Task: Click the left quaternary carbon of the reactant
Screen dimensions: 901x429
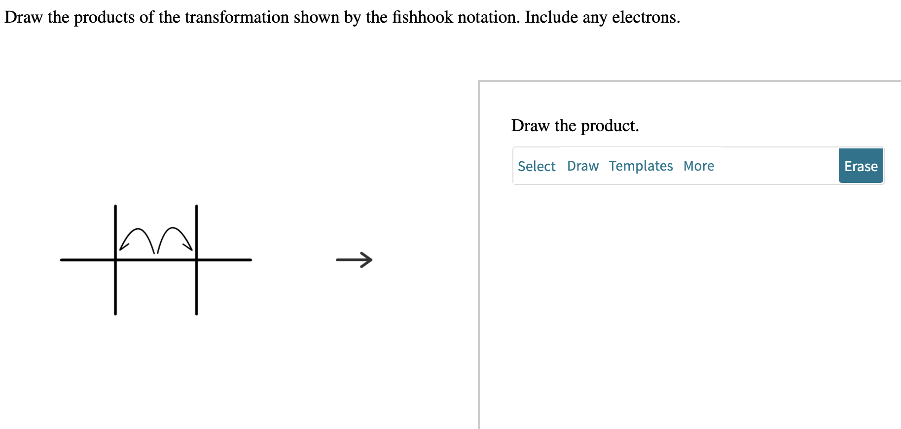Action: point(114,260)
